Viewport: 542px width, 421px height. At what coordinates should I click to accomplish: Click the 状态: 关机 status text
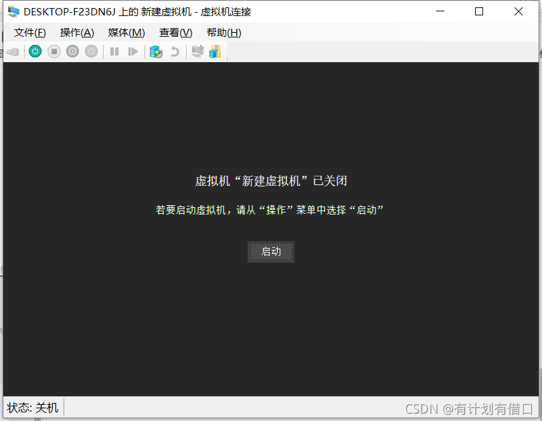click(x=31, y=407)
